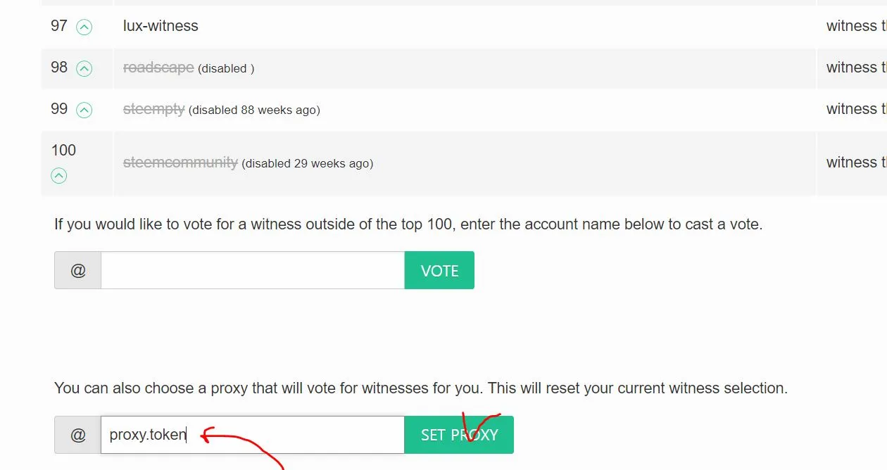
Task: Click the @ prefix beside the proxy field
Action: click(x=78, y=435)
